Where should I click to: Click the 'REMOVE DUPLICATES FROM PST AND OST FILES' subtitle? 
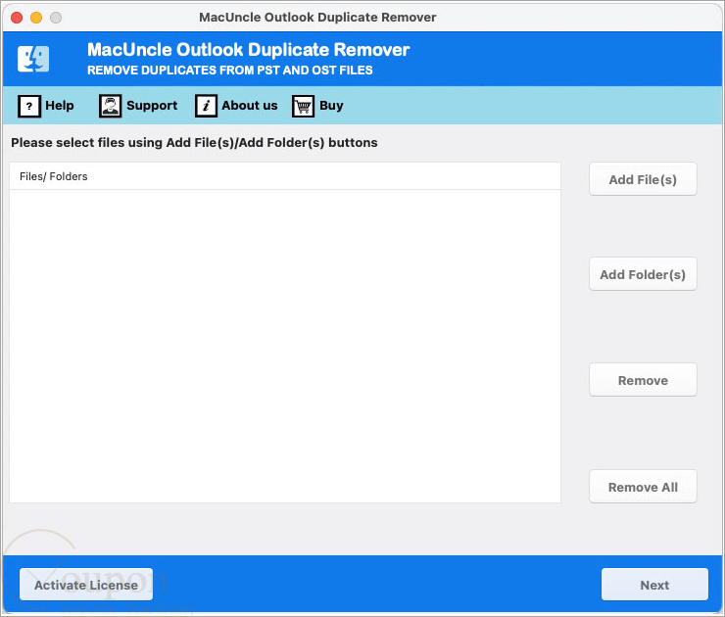pyautogui.click(x=230, y=71)
